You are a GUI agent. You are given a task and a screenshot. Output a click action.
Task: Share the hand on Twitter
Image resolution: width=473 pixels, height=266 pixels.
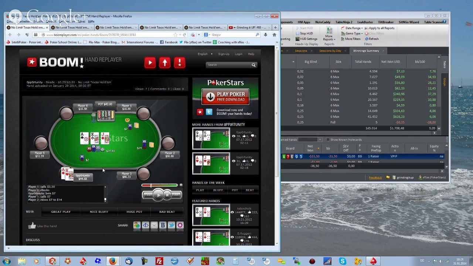pyautogui.click(x=171, y=225)
